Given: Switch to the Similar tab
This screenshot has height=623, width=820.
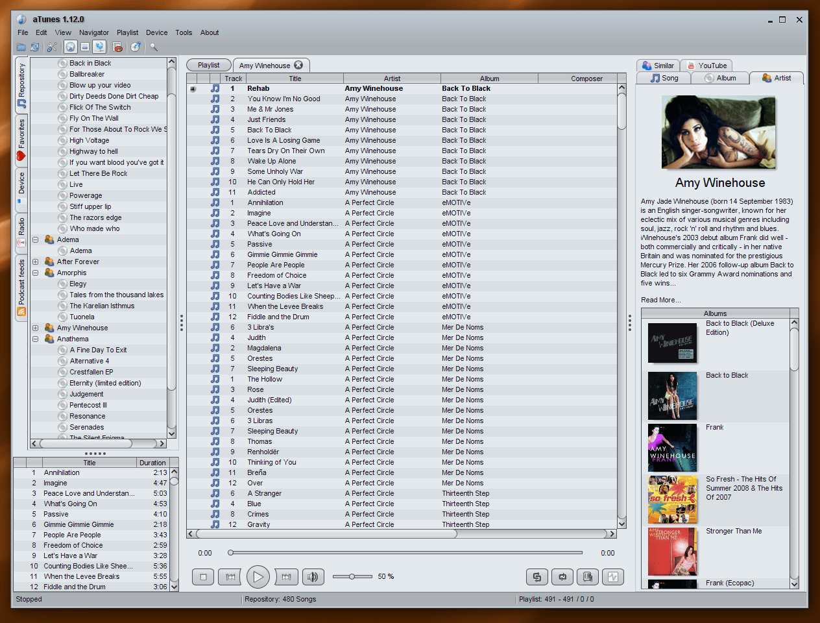Looking at the screenshot, I should 658,66.
